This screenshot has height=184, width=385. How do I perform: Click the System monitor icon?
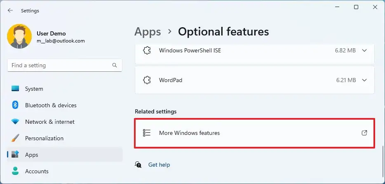(15, 89)
